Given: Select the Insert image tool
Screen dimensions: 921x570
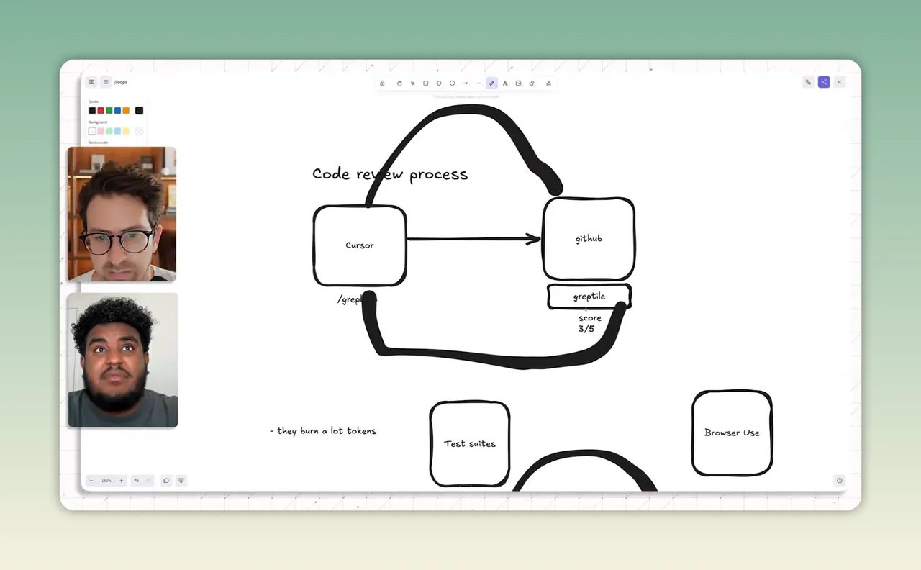Looking at the screenshot, I should 518,83.
